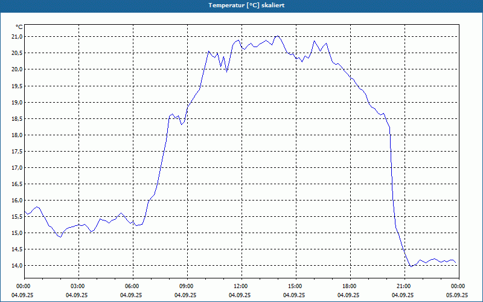Select the 21,0 y-axis label
Screen dimensions: 483x302
(17, 37)
